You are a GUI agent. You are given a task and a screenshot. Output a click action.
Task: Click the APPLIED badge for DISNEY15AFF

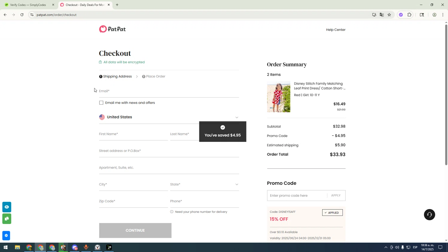coord(332,213)
